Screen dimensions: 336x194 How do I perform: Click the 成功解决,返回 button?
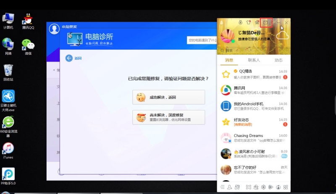[x=169, y=97]
